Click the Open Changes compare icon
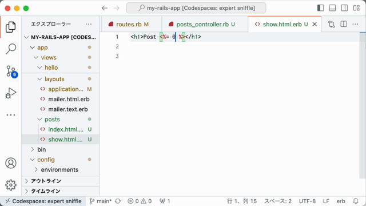This screenshot has width=366, height=206. 332,24
